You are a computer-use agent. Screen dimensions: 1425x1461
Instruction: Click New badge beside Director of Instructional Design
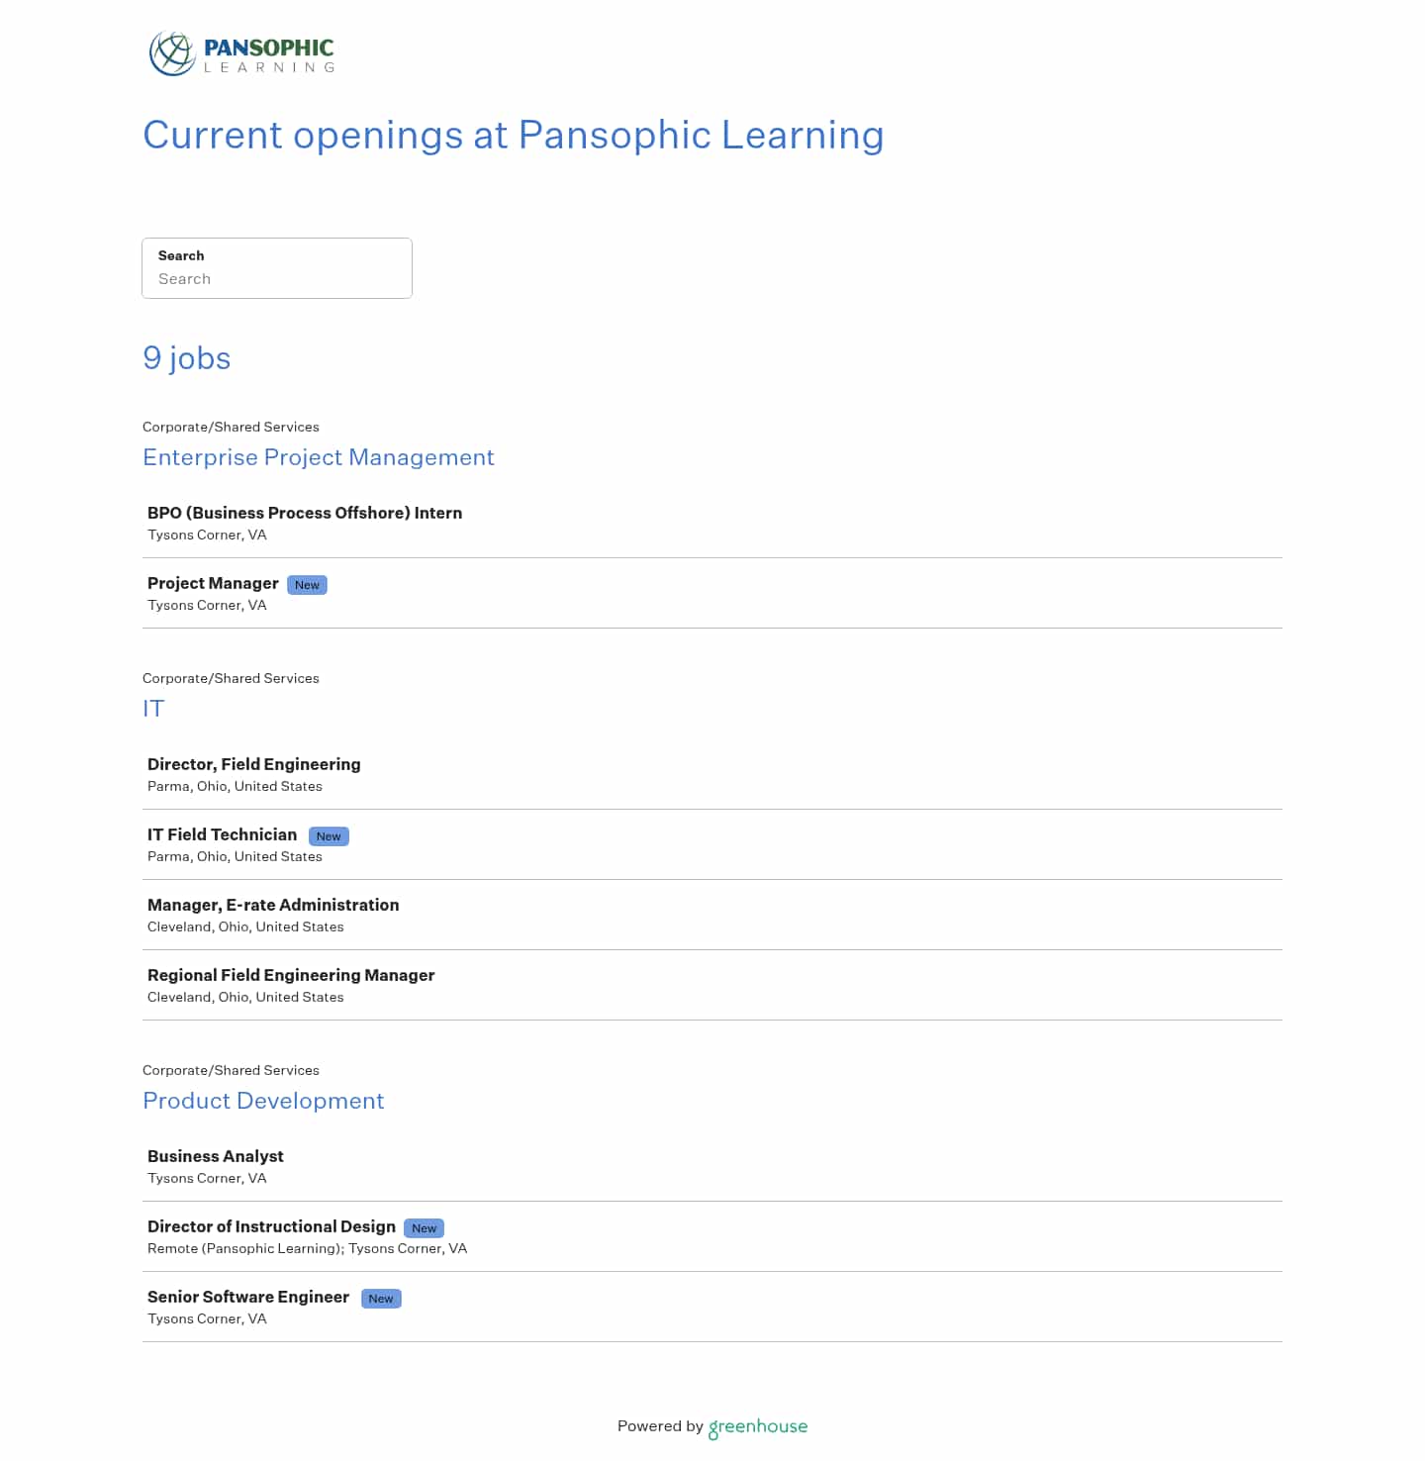tap(424, 1228)
